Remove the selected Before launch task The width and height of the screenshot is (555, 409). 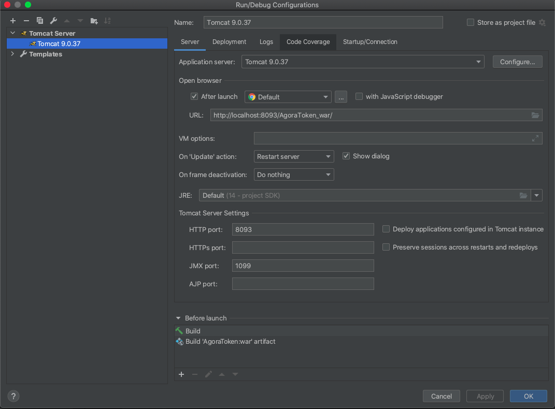[x=195, y=374]
